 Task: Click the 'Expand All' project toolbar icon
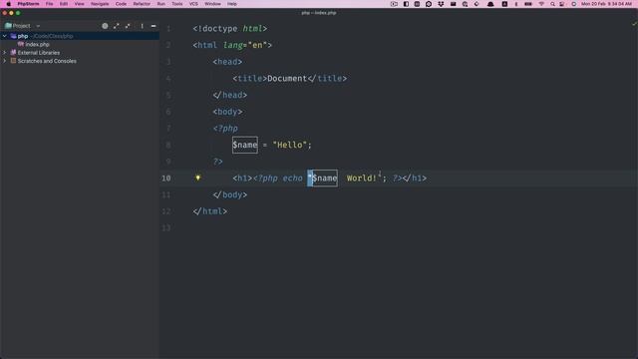coord(117,26)
